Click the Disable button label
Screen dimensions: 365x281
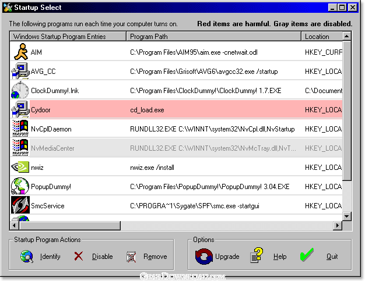(103, 257)
